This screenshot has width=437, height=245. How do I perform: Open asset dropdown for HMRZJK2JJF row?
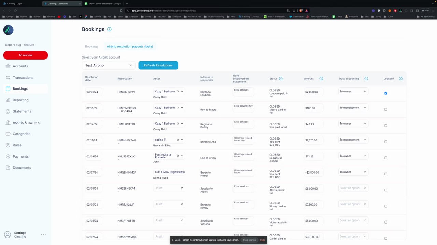click(x=169, y=204)
